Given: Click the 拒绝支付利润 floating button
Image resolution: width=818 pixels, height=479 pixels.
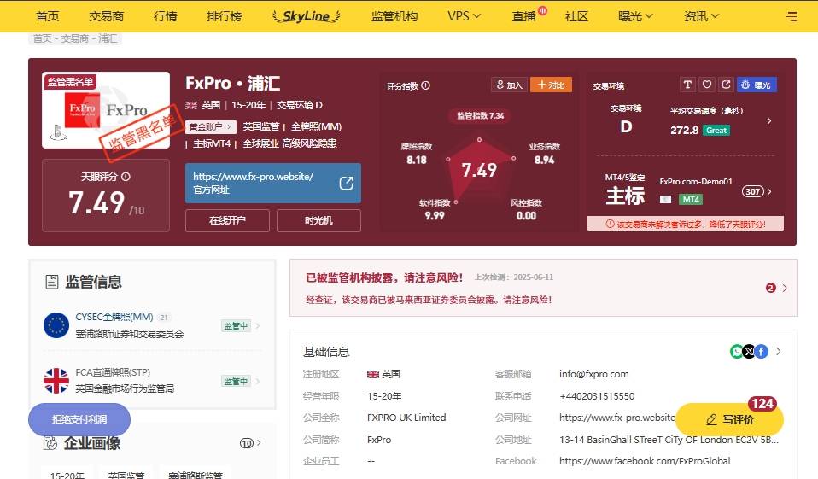Looking at the screenshot, I should (x=79, y=419).
